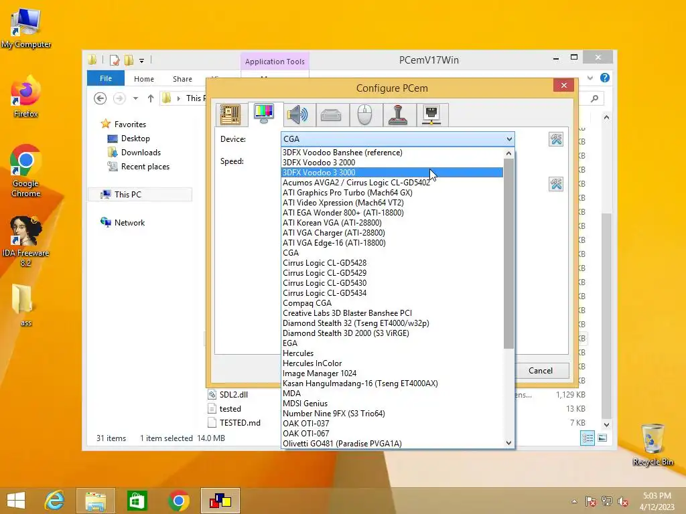
Task: Go back in Explorer navigation
Action: pos(100,98)
